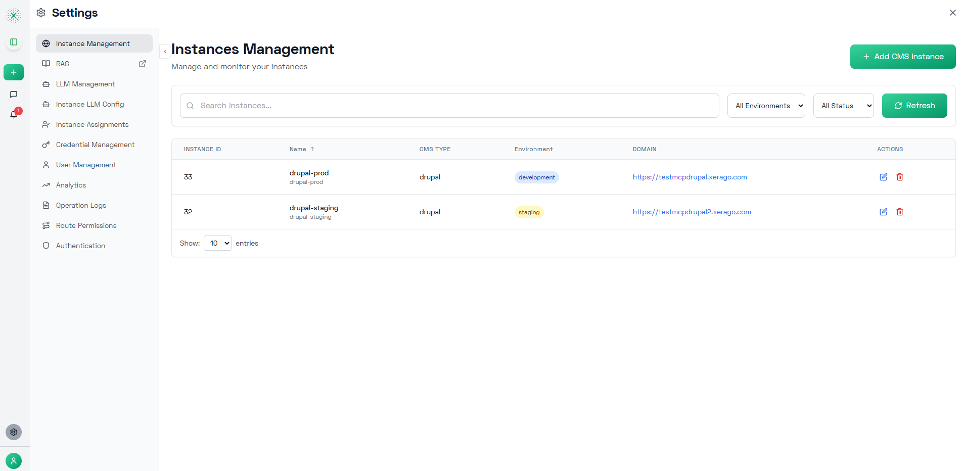This screenshot has width=964, height=471.
Task: Edit the drupal-staging instance
Action: (883, 212)
